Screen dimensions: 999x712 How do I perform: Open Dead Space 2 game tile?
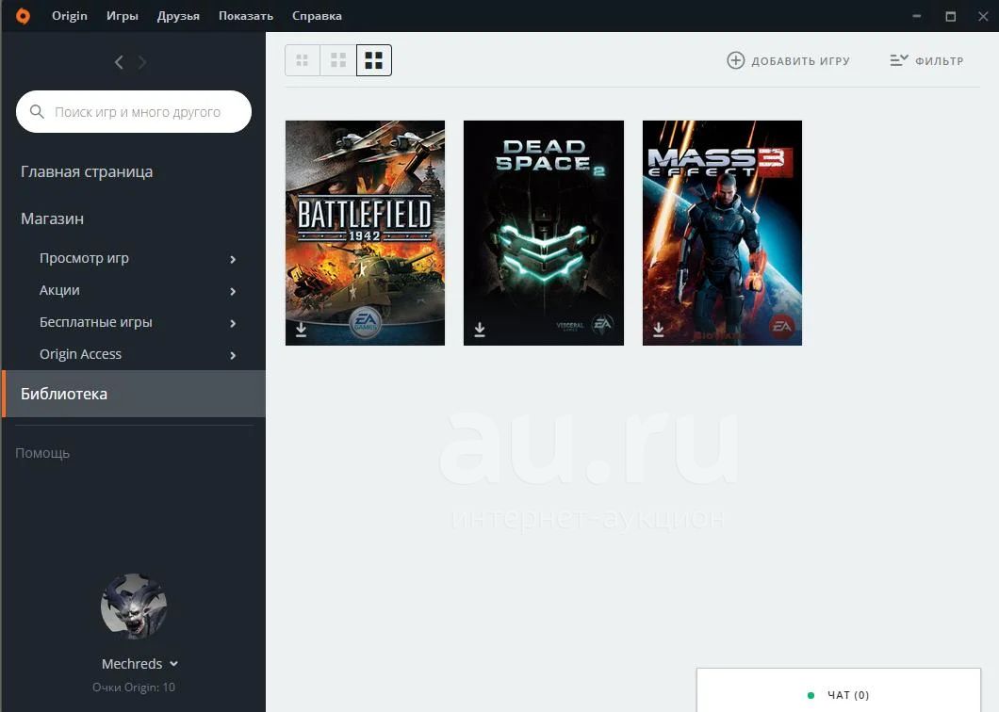click(x=544, y=233)
